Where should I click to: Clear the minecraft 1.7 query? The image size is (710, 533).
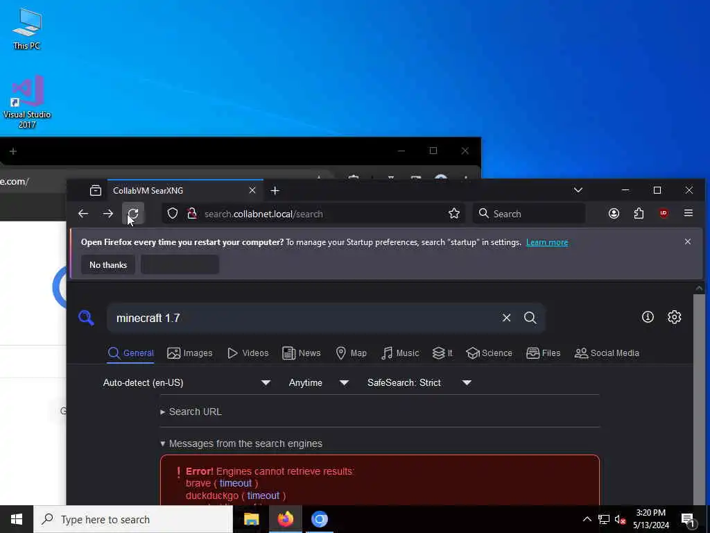(x=506, y=318)
